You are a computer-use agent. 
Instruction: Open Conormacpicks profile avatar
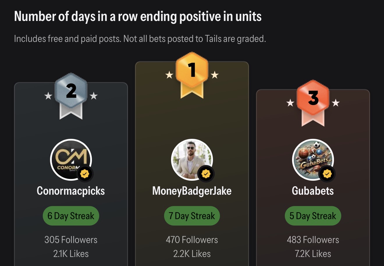[71, 160]
